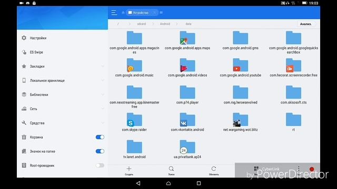Go to sdcard in the breadcrumb path
The image size is (337, 189).
[x=142, y=24]
